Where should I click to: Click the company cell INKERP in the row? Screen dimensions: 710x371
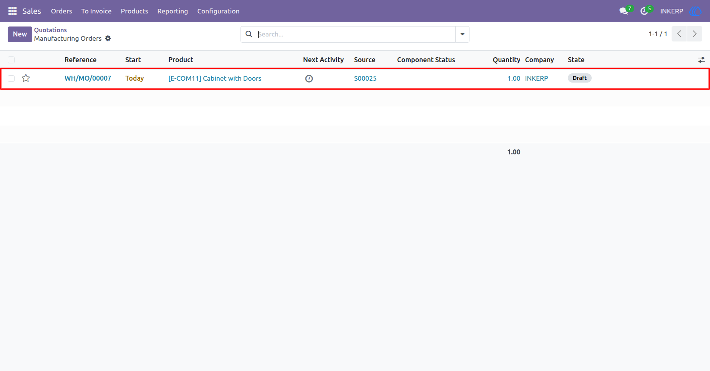click(537, 78)
